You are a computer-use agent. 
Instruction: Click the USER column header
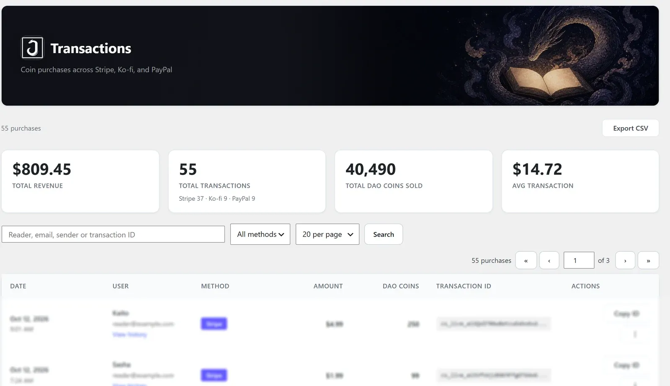click(x=121, y=286)
